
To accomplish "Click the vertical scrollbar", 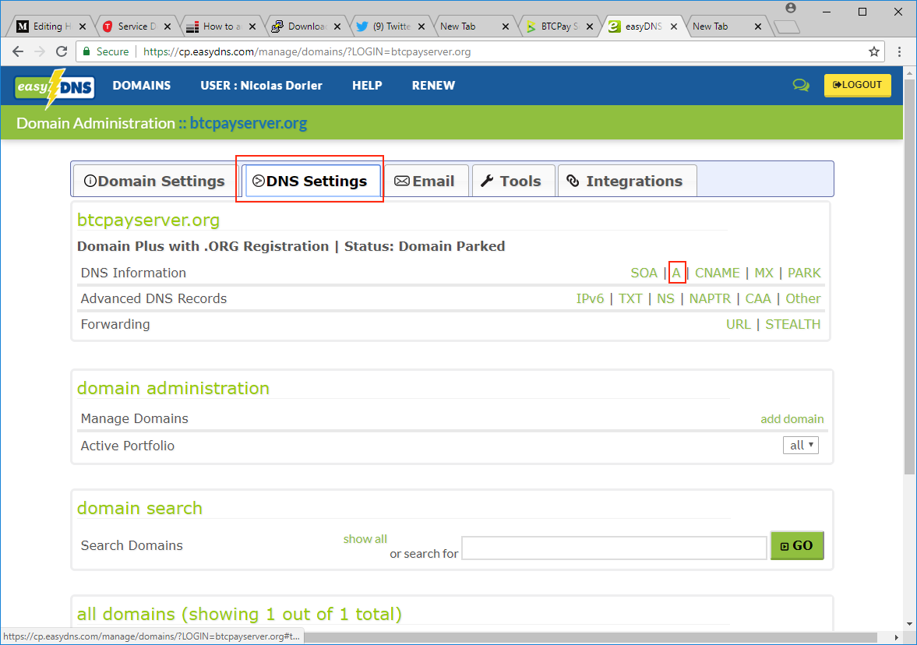I will pos(910,275).
